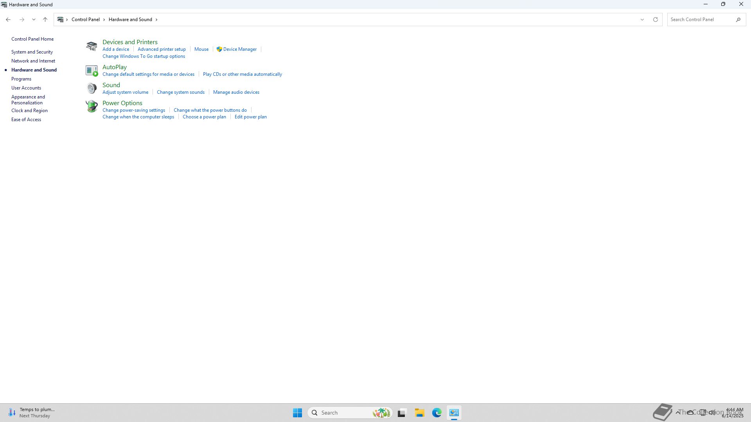Click the Windows Start button
751x422 pixels.
[x=297, y=413]
